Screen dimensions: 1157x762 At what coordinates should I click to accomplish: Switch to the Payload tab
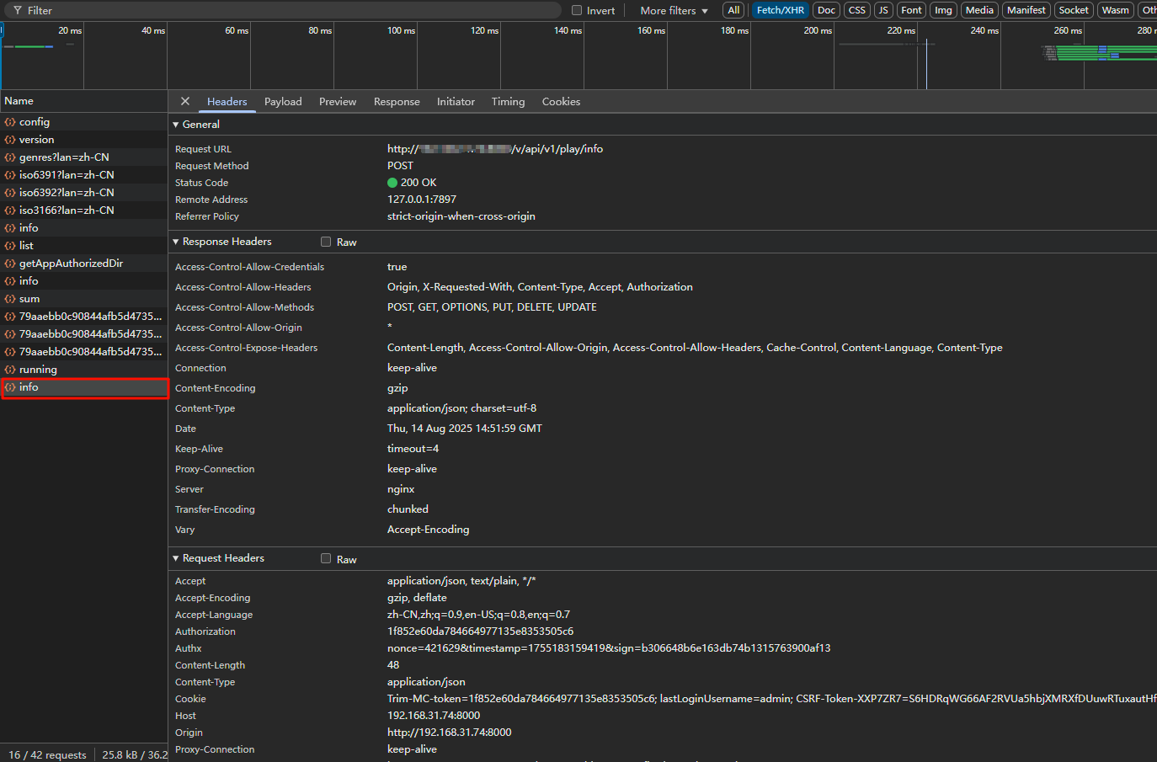point(283,102)
